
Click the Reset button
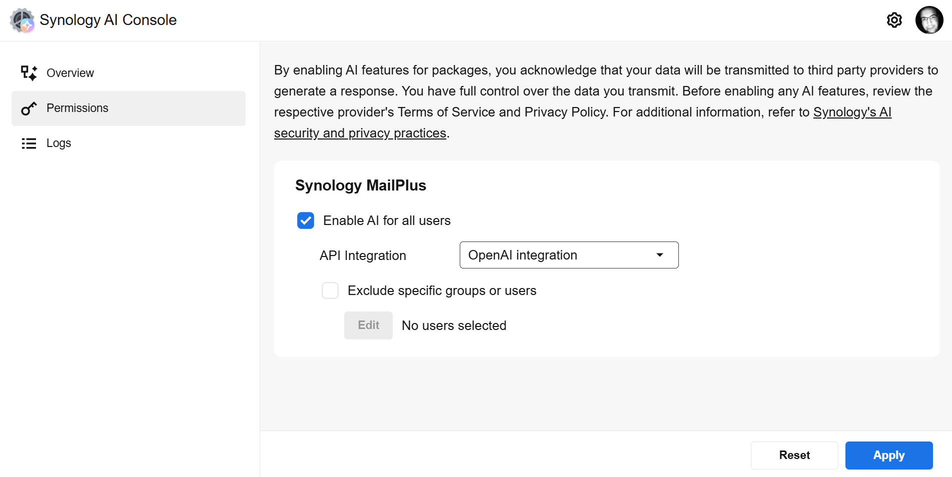[x=794, y=455]
